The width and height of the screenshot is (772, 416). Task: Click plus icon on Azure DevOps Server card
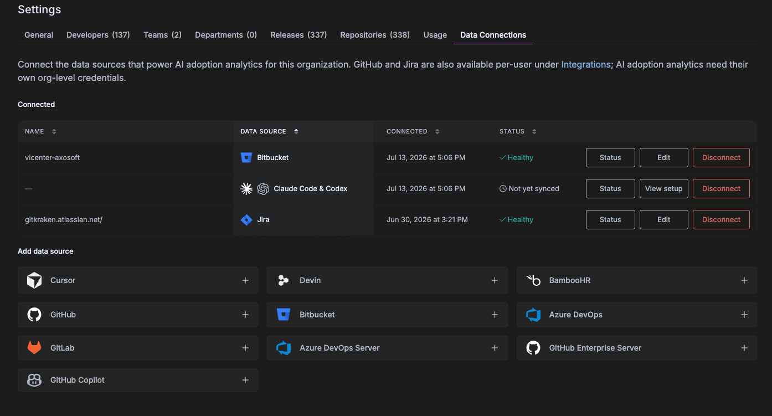495,348
